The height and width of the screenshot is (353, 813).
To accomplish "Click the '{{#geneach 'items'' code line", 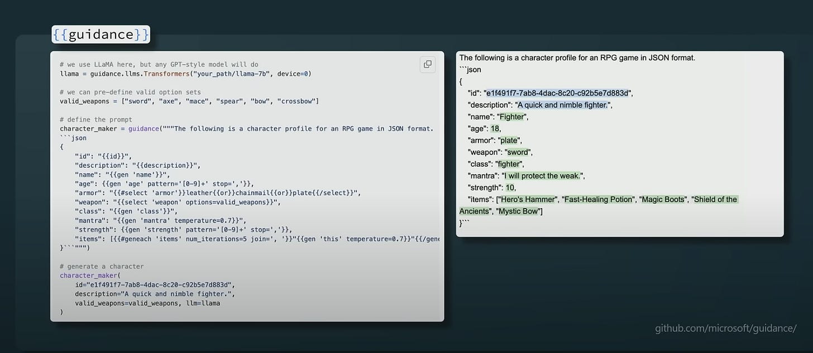I will pos(257,239).
